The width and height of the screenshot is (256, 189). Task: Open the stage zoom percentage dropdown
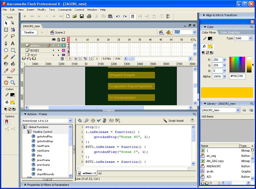click(194, 32)
